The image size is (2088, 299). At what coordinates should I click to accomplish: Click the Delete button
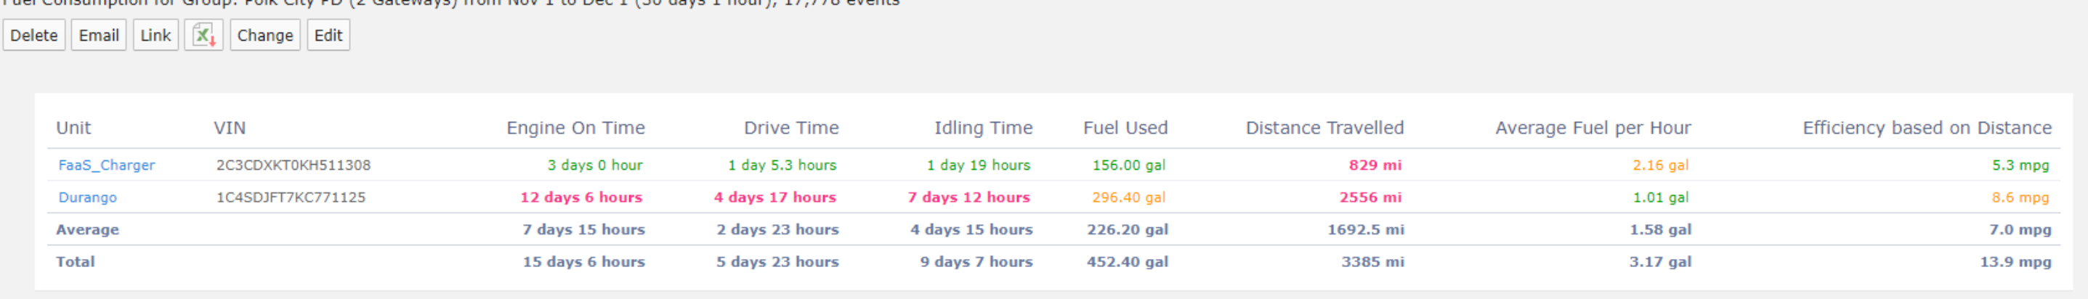click(x=34, y=36)
